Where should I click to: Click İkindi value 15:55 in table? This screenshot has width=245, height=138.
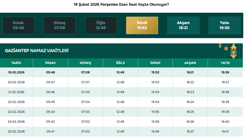point(155,112)
